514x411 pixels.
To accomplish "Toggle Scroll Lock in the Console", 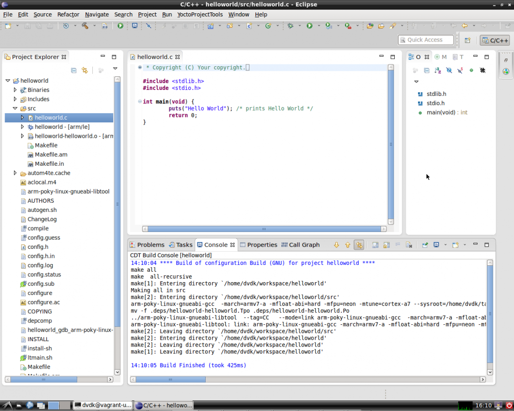I will click(x=386, y=245).
